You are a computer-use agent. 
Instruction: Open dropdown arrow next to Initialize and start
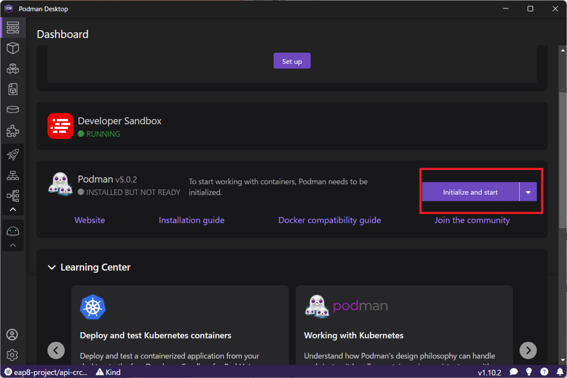click(x=528, y=192)
